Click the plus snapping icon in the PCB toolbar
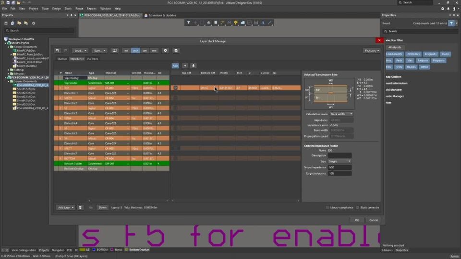Image resolution: width=461 pixels, height=259 pixels. click(195, 23)
